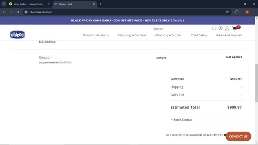
Task: Click the Chicco logo
Action: pyautogui.click(x=17, y=35)
